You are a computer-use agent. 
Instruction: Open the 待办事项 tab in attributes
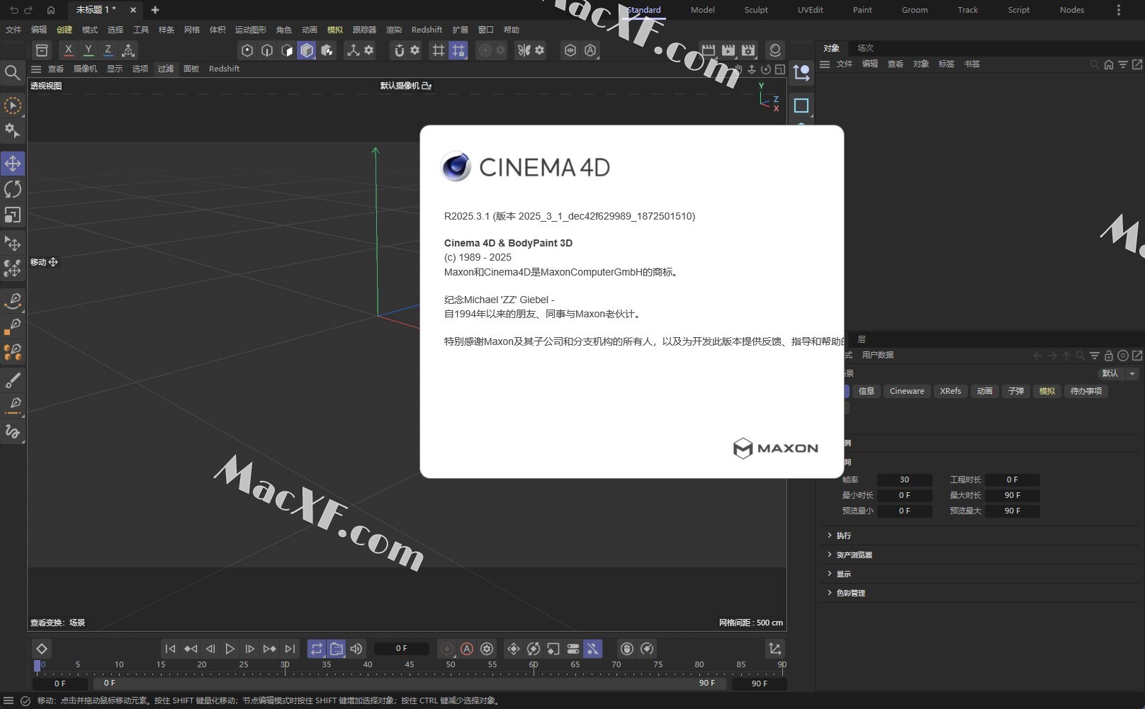[1085, 391]
